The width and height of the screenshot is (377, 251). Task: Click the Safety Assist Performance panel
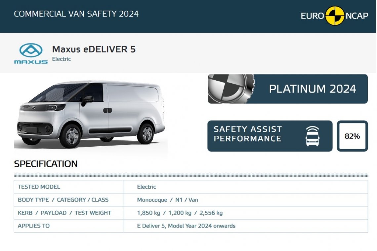tap(270, 136)
